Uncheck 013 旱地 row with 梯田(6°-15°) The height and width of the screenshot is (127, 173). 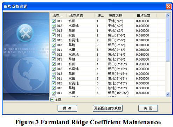coord(54,73)
